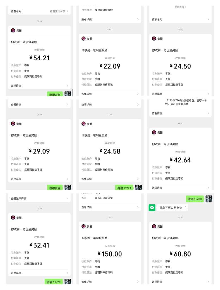Tap the green service icon beside 很高兴可以帮到您
Screen dimensions: 220x290
pos(152,208)
